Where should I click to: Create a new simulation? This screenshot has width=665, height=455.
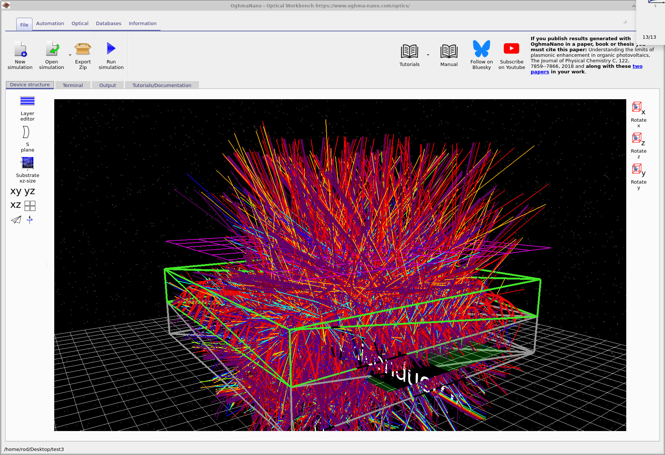20,55
